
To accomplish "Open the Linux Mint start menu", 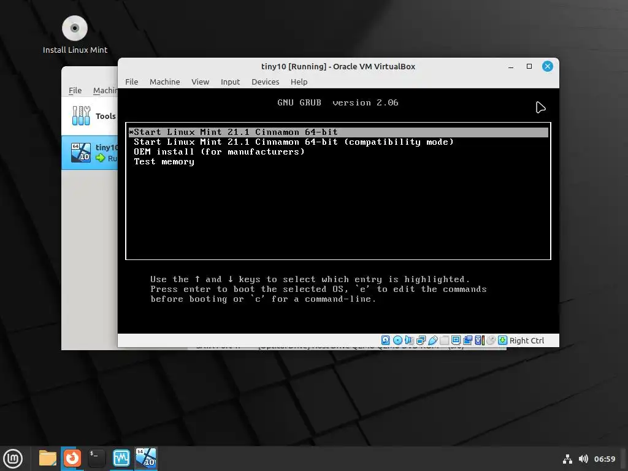I will click(x=13, y=459).
